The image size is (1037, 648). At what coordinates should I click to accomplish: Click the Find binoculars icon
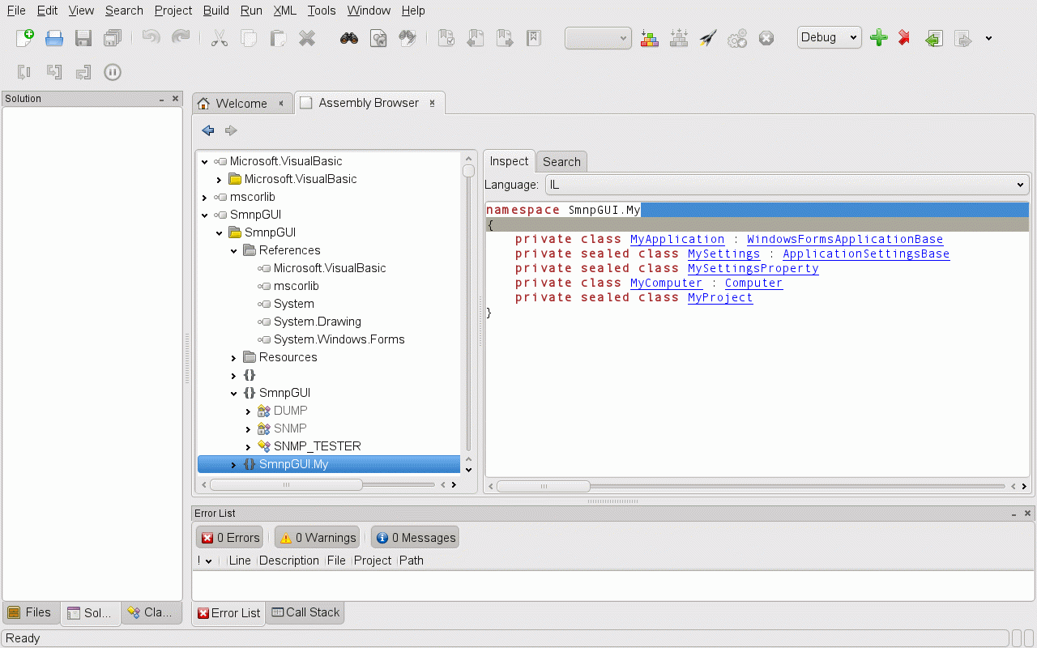pyautogui.click(x=349, y=38)
